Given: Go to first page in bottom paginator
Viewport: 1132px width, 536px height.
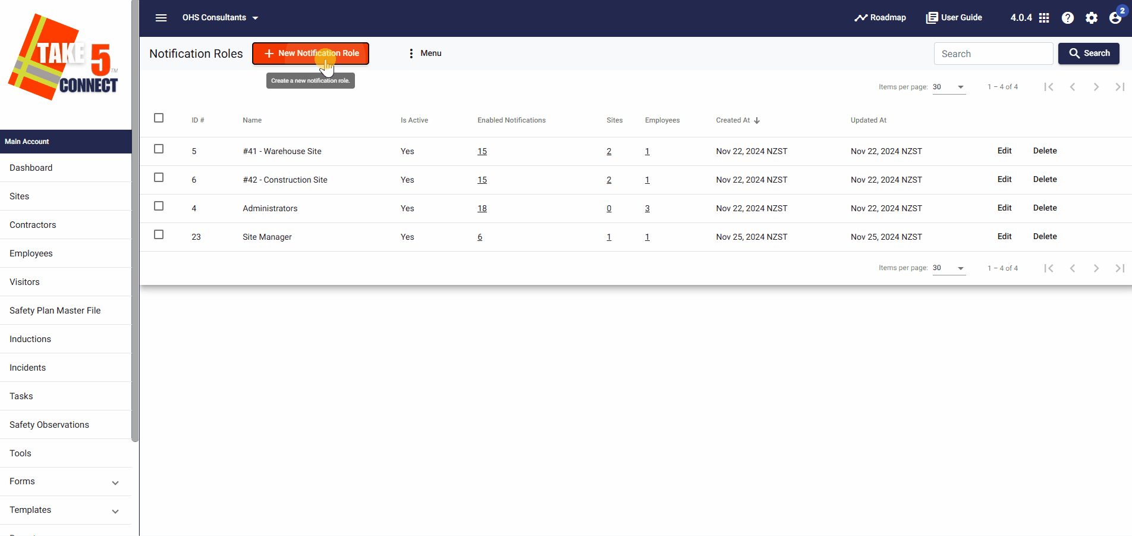Looking at the screenshot, I should [1049, 268].
